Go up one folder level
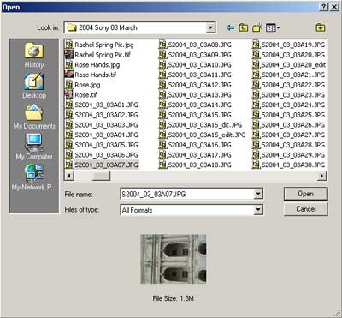This screenshot has width=342, height=318. (243, 27)
